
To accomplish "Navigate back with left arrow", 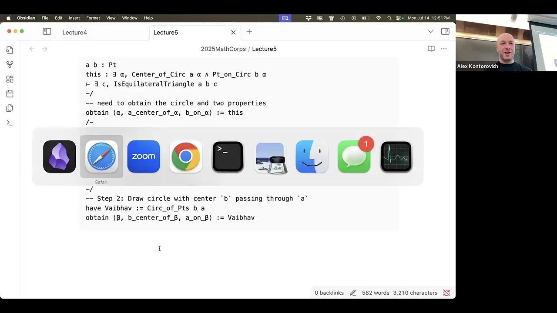I will pyautogui.click(x=32, y=49).
